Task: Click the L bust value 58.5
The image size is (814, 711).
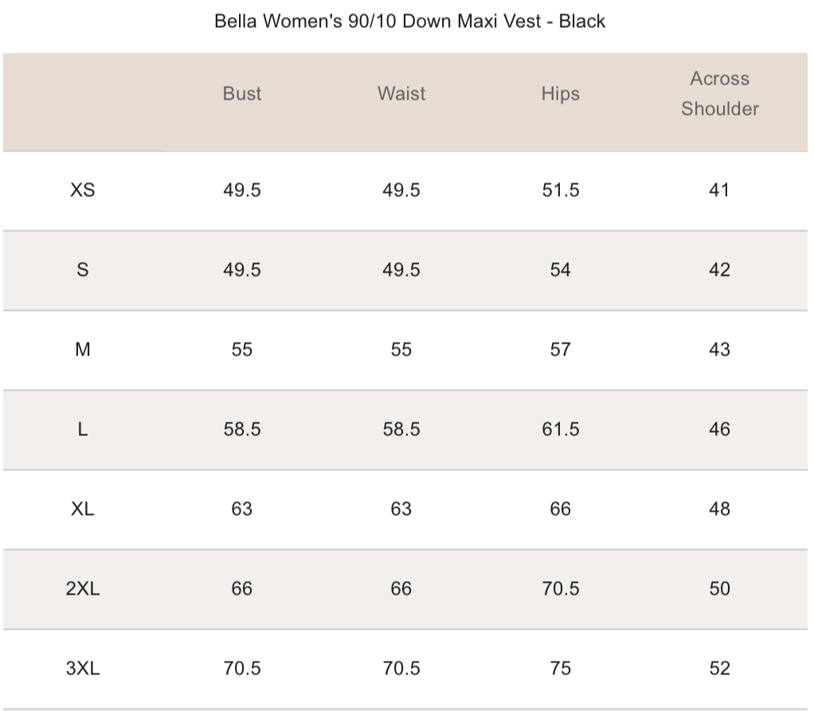Action: [242, 429]
